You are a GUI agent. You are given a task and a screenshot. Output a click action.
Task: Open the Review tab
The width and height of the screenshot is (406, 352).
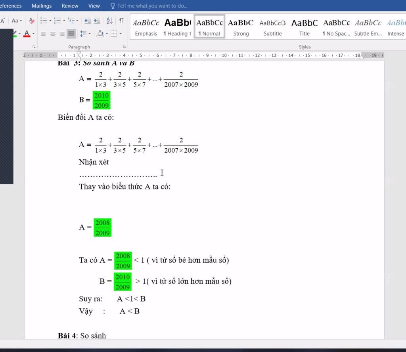point(70,6)
